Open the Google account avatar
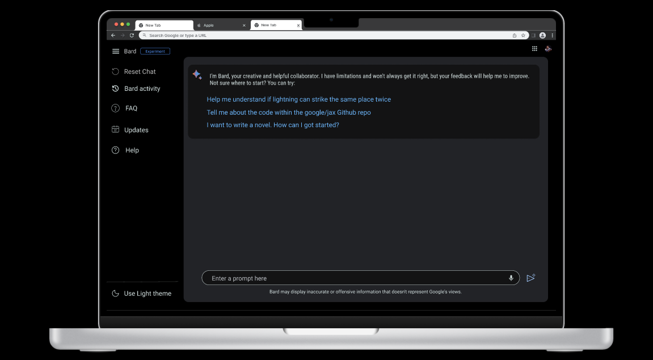 click(x=549, y=49)
